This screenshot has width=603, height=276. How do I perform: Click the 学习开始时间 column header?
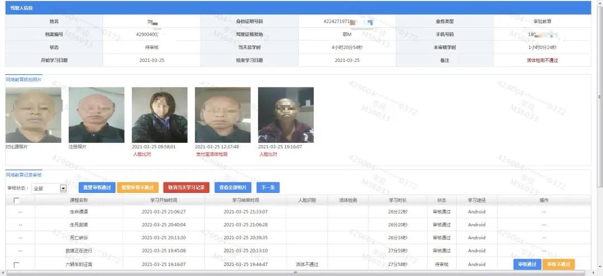pyautogui.click(x=164, y=200)
